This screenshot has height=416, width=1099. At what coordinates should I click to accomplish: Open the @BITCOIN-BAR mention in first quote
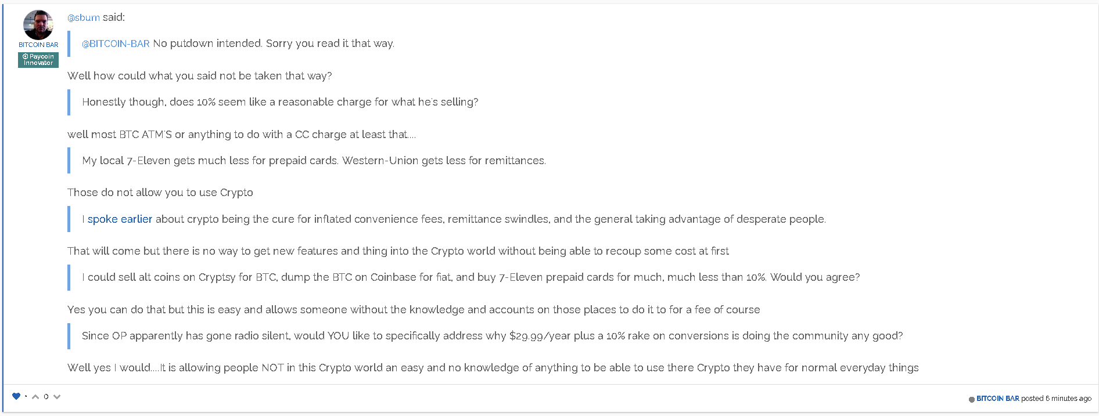pos(116,44)
